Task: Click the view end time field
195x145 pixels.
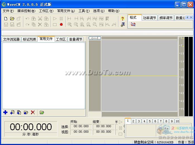Action: (104, 132)
